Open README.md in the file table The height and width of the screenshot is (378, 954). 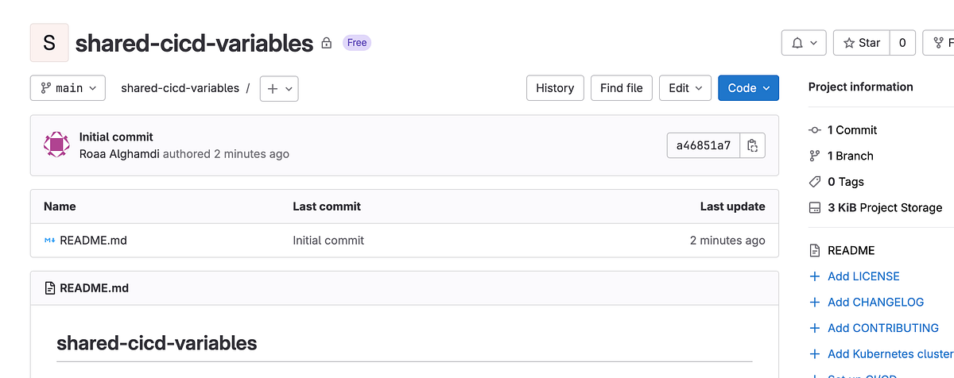[x=93, y=240]
